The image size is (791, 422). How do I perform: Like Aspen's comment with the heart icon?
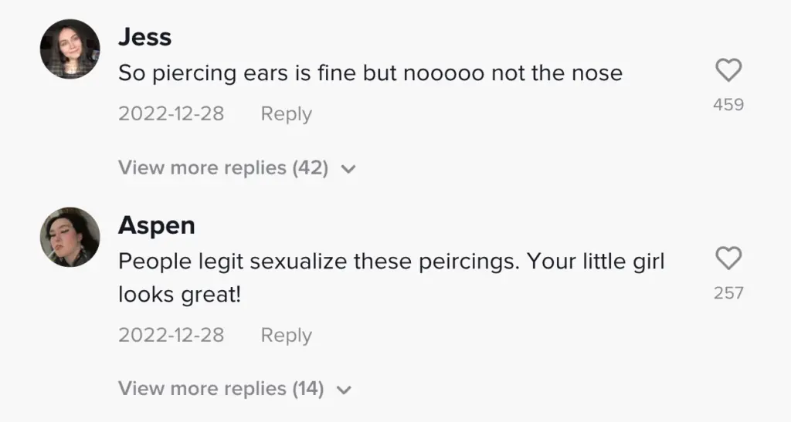click(728, 259)
